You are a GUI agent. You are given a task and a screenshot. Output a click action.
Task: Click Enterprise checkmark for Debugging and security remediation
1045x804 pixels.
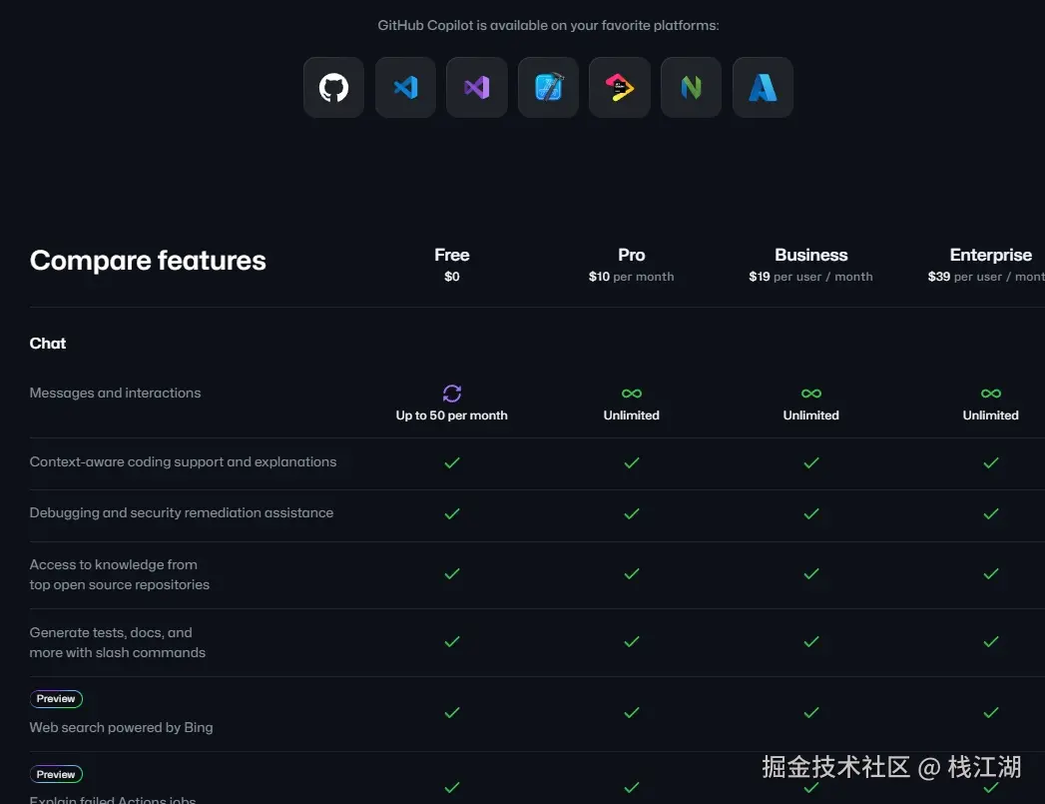(991, 514)
